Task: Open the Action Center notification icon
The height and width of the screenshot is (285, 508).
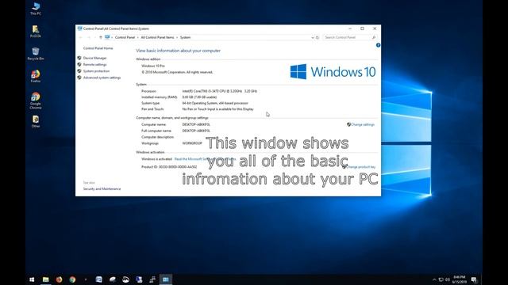Action: 474,279
